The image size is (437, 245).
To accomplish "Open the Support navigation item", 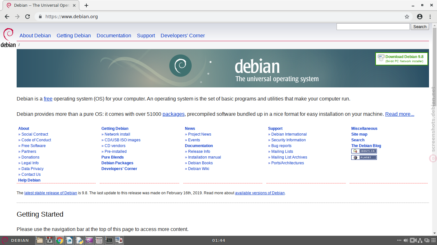I will [x=146, y=36].
